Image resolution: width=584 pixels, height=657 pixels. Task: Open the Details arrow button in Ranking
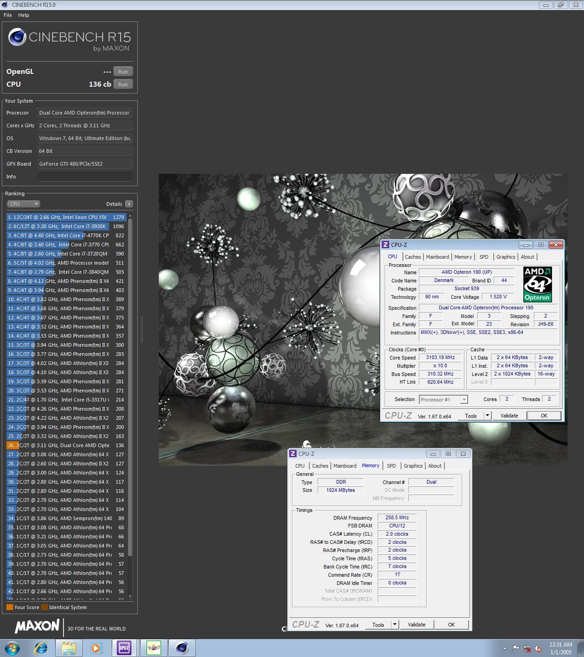pos(129,204)
